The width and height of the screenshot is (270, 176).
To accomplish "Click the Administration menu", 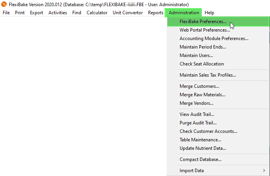I will pyautogui.click(x=184, y=13).
